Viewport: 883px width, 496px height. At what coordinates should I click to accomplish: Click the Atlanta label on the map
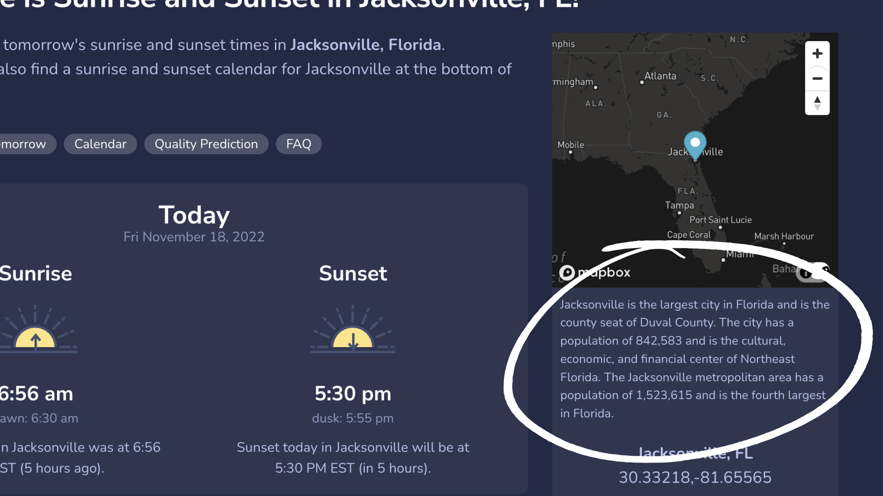tap(660, 76)
